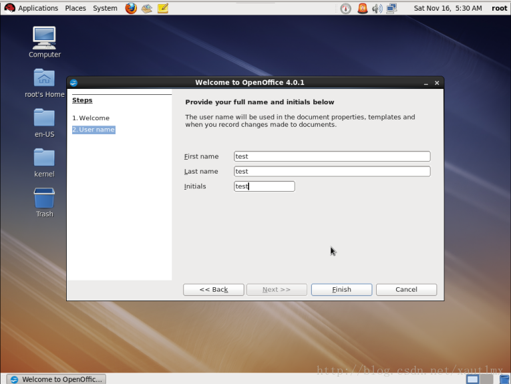The image size is (511, 384).
Task: Click the trash applet in bottom panel
Action: pyautogui.click(x=504, y=379)
